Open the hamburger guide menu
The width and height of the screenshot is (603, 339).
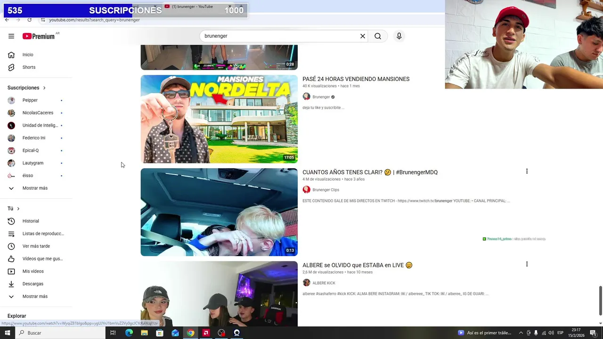[11, 36]
